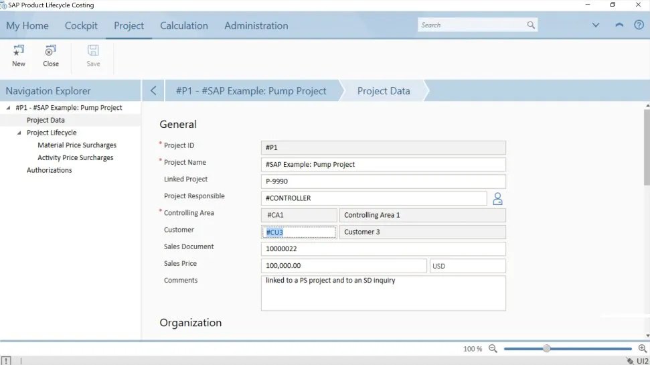
Task: Click into the Sales Document field
Action: [382, 249]
